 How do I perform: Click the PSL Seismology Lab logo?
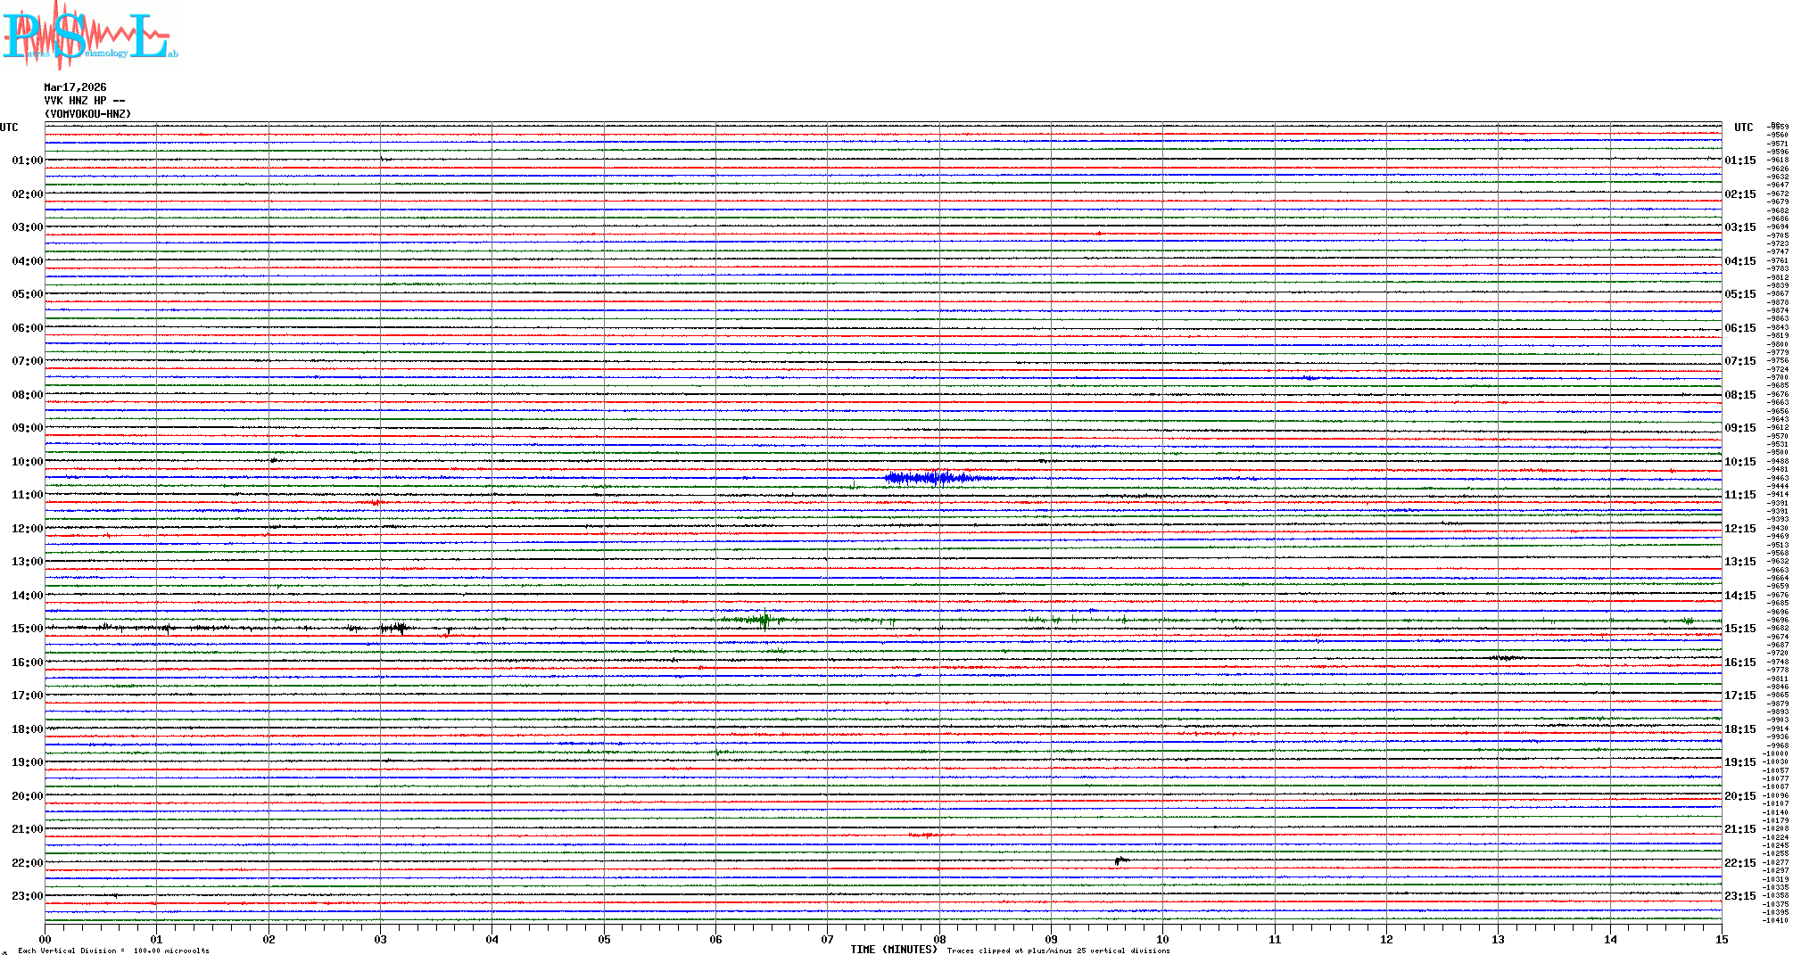click(x=89, y=36)
